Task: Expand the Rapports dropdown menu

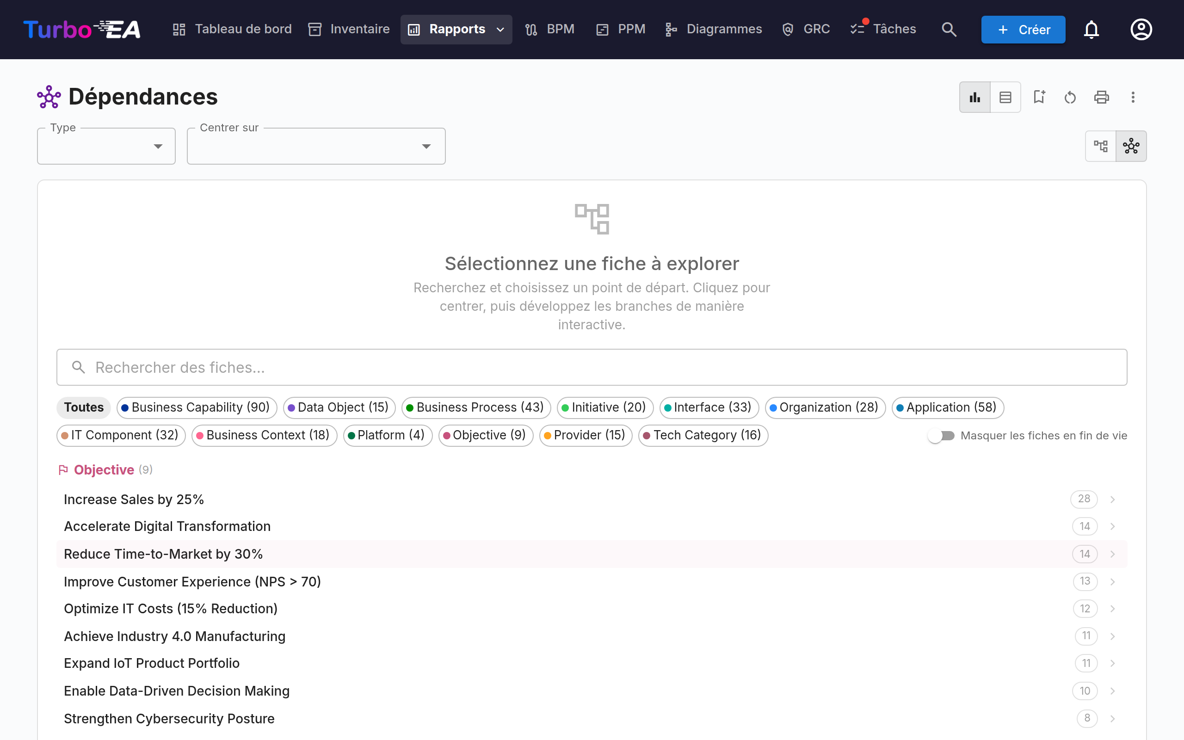Action: [456, 29]
